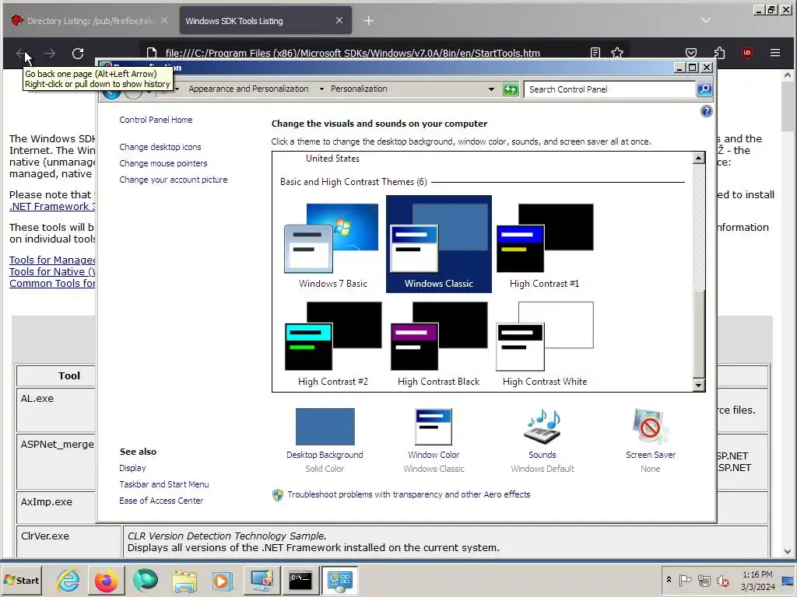Open the Pocket save icon

(691, 53)
